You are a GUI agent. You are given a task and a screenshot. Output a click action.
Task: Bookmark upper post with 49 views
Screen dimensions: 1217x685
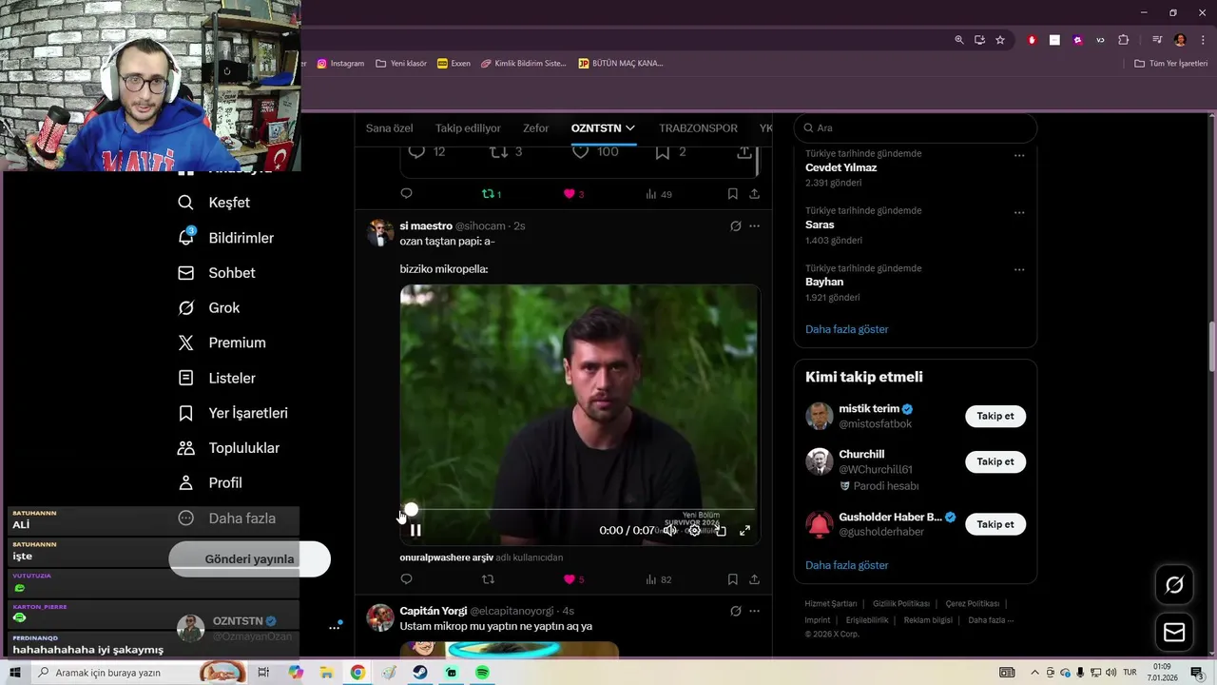tap(733, 194)
